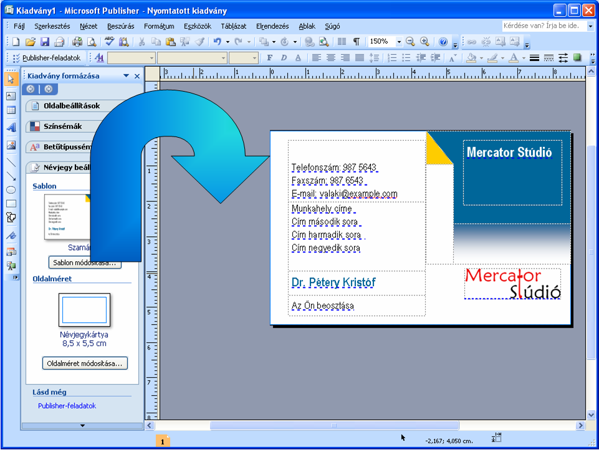
Task: Open the Szerkesztés menu
Action: coord(52,26)
